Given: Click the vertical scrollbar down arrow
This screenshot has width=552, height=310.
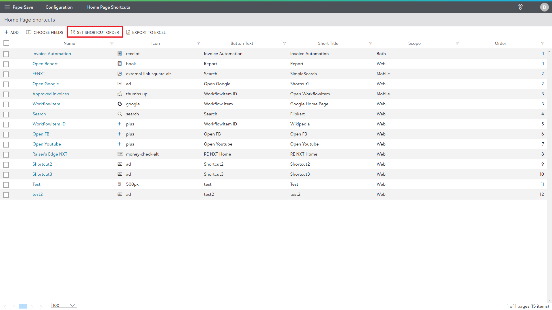Looking at the screenshot, I should (549, 300).
